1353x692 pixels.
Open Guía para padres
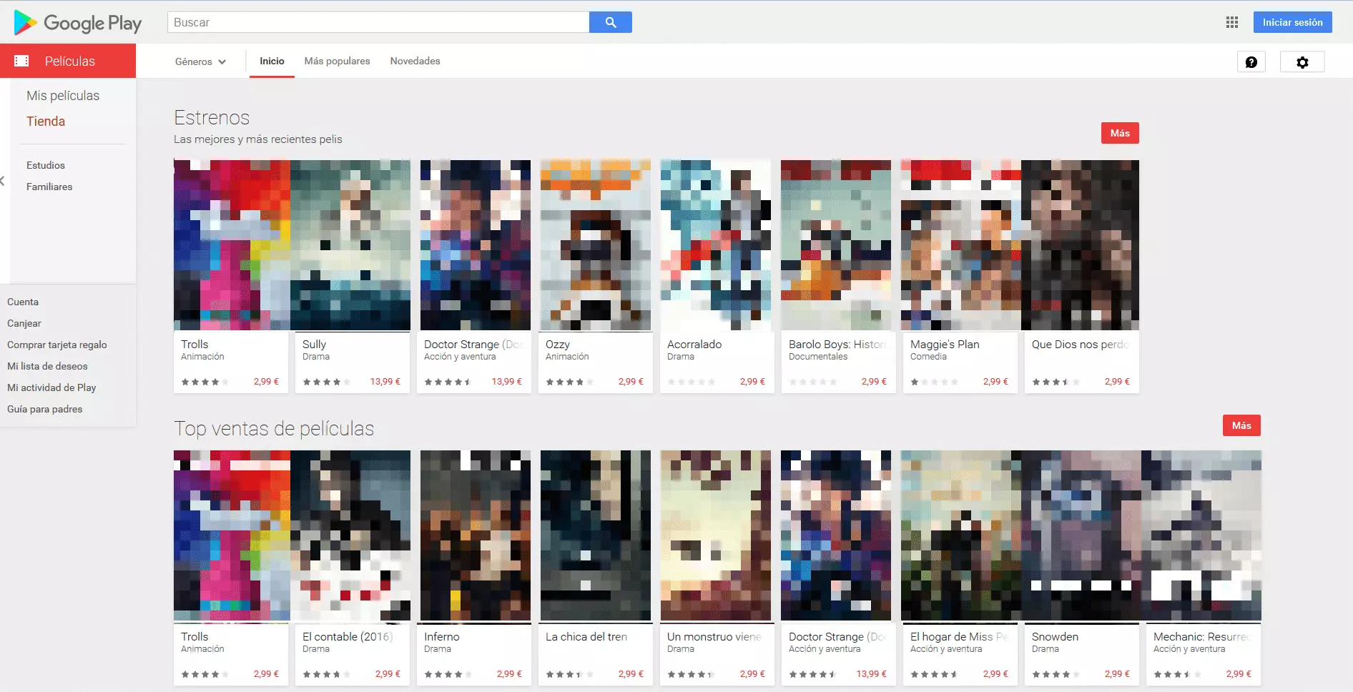[x=45, y=409]
